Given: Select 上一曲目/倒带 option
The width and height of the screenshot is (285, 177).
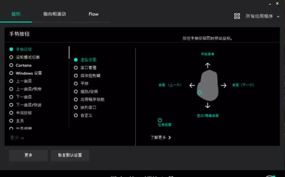Looking at the screenshot, I should 25,89.
